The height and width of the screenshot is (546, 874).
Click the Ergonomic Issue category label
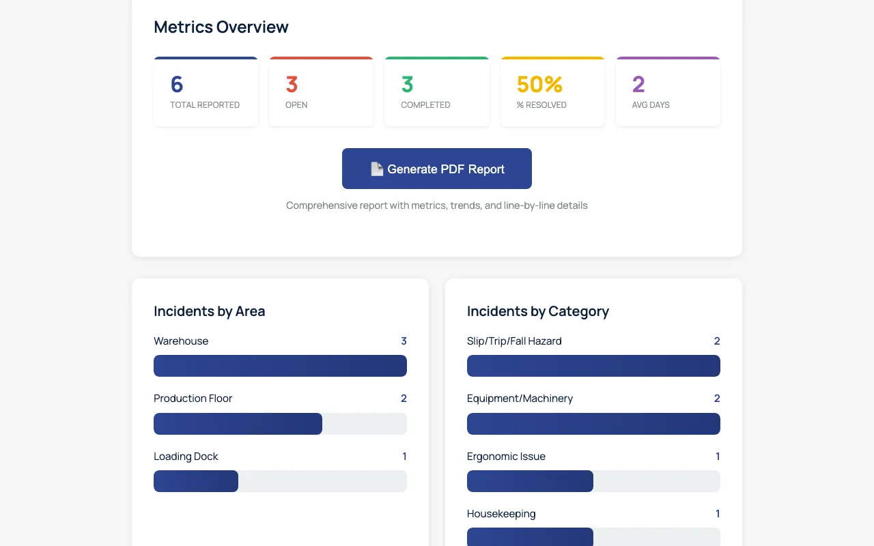coord(506,457)
